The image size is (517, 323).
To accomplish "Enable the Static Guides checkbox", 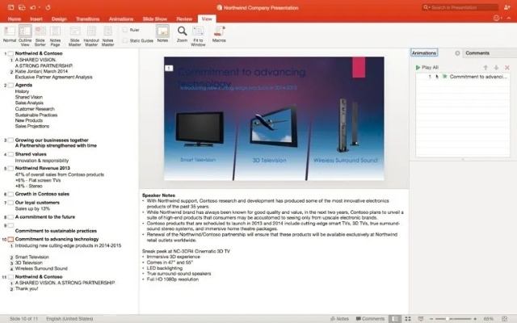I will tap(127, 40).
